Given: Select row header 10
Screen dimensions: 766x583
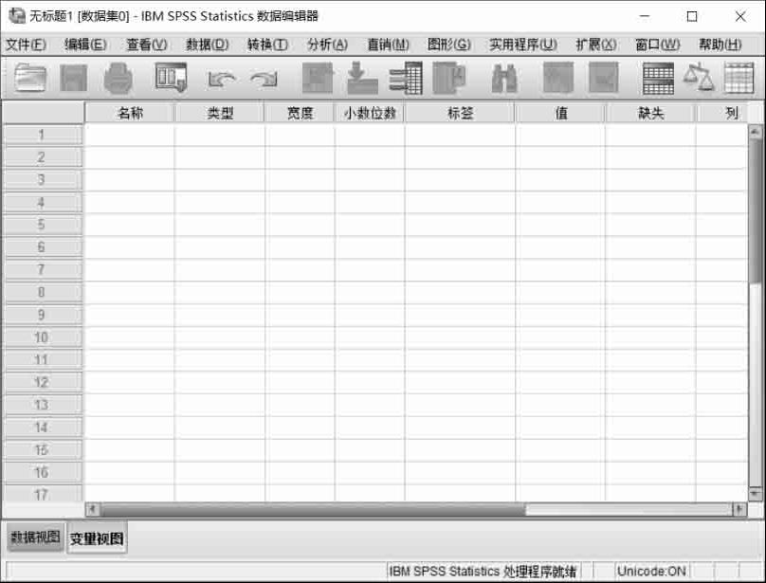Looking at the screenshot, I should [x=42, y=337].
